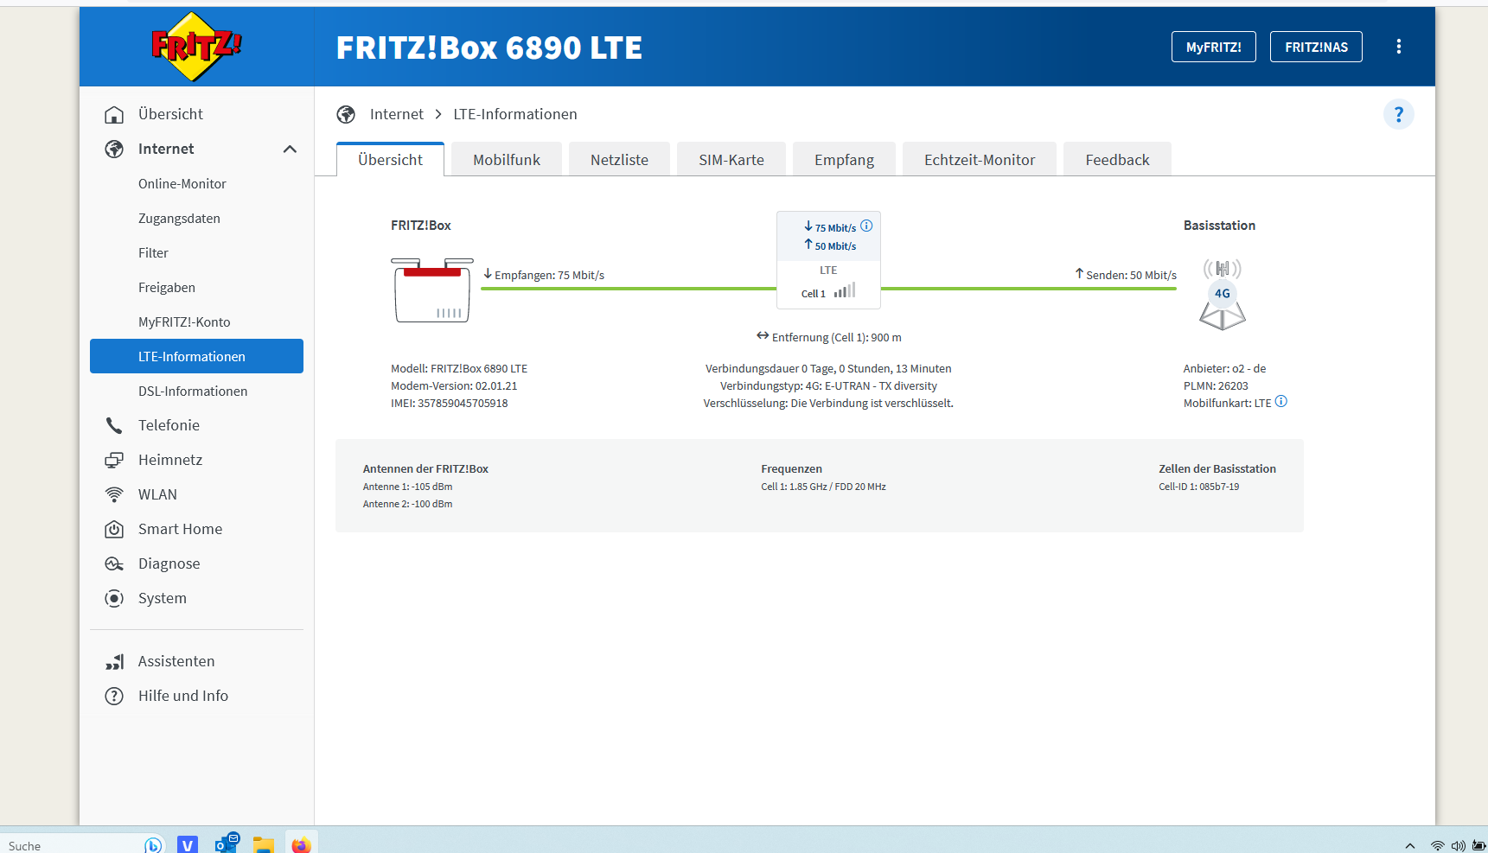1488x853 pixels.
Task: Click the Internet globe icon in sidebar
Action: pyautogui.click(x=114, y=149)
